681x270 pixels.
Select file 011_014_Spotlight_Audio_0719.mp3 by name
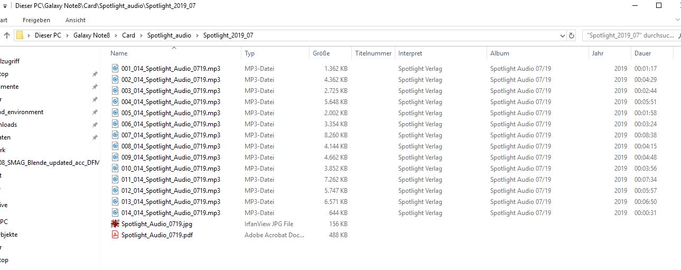171,180
